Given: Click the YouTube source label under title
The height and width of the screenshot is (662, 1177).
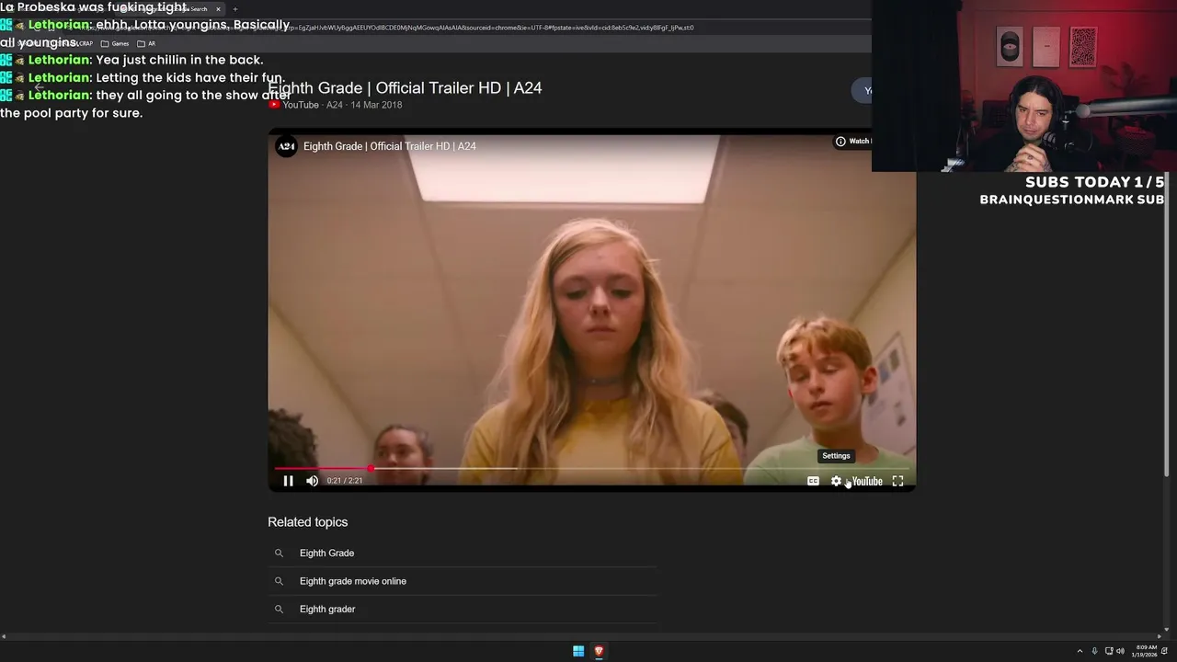Looking at the screenshot, I should pos(301,105).
